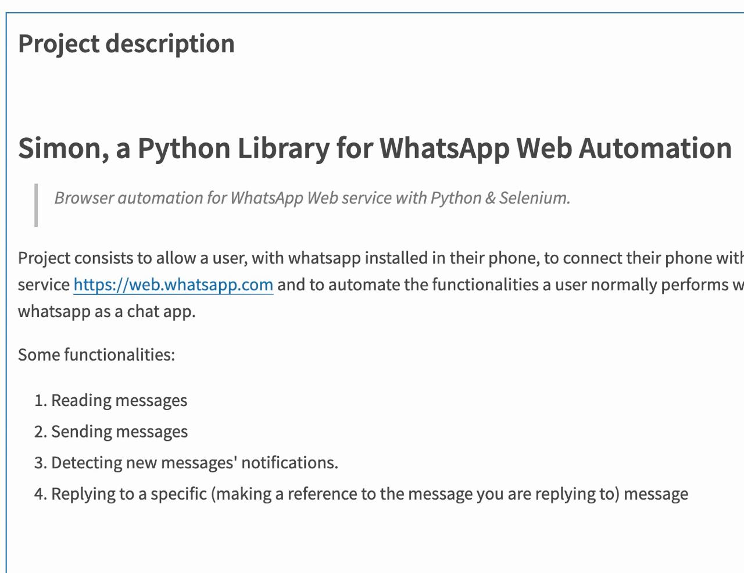744x573 pixels.
Task: Click the 'Project consists to allow a user' paragraph
Action: pyautogui.click(x=381, y=284)
